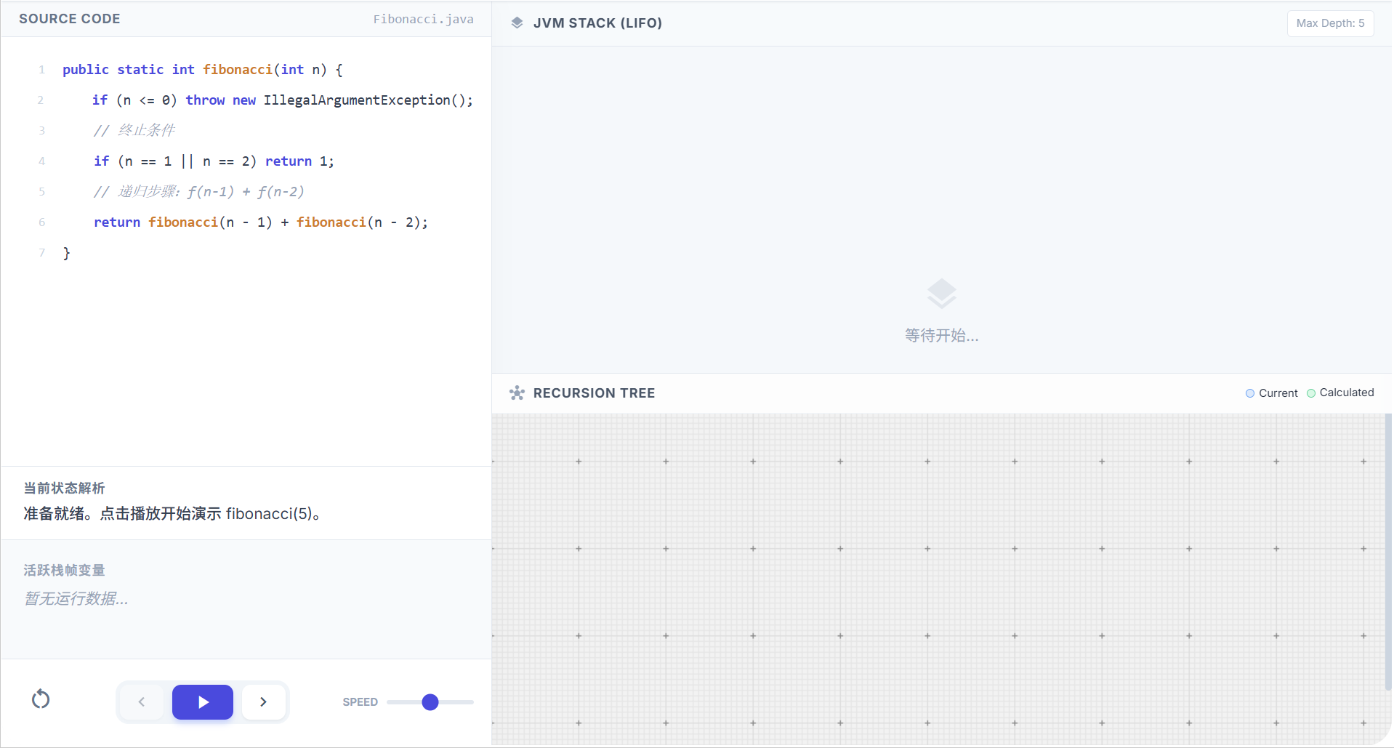Click the green Calculated legend circle
Screen dimensions: 1394x748
pos(1311,393)
